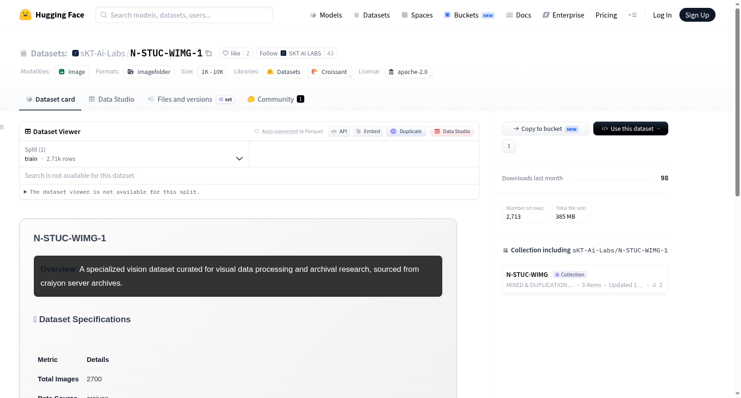Viewport: 741px width, 398px height.
Task: Click the disabled dataset search field
Action: pos(249,176)
